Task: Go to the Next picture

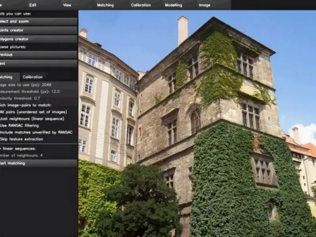Action: coord(38,64)
